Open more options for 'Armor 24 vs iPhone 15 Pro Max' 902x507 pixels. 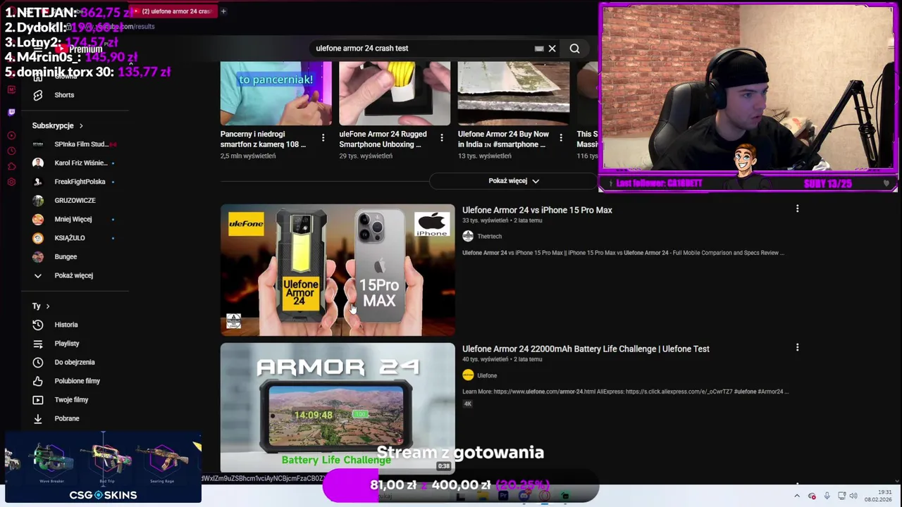pos(797,208)
